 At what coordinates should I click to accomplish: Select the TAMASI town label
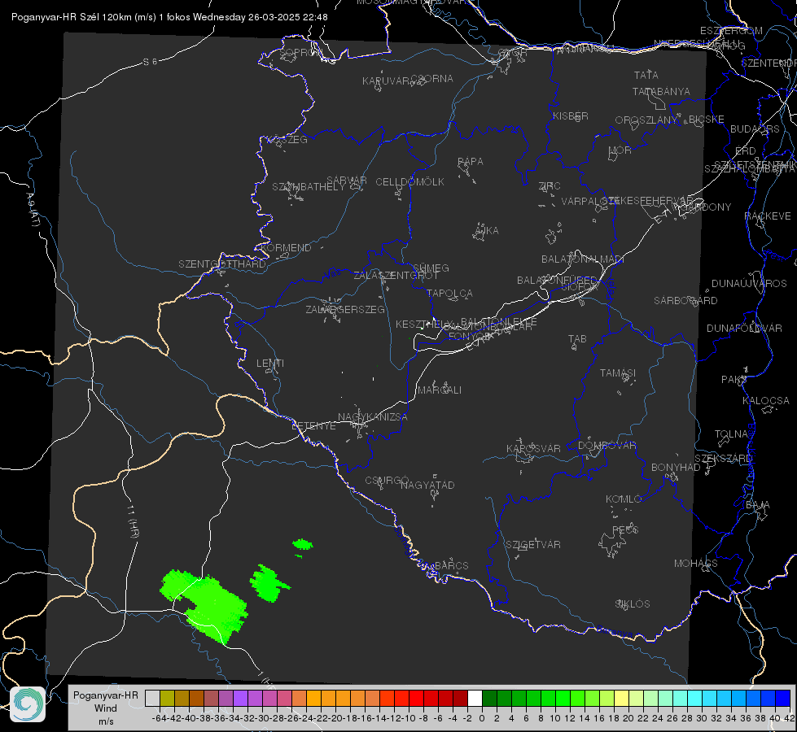(x=618, y=373)
